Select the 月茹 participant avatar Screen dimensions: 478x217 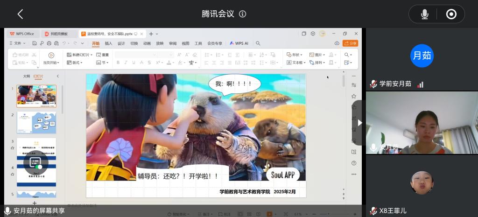click(x=422, y=56)
